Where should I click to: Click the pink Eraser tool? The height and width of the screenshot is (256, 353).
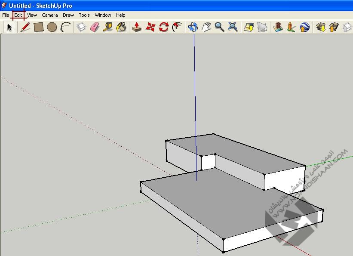[95, 27]
